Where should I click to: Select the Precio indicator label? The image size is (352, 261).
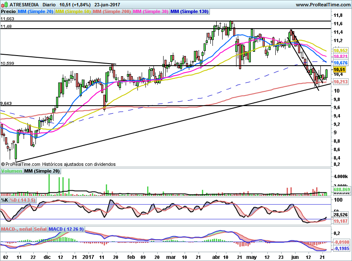(8, 11)
